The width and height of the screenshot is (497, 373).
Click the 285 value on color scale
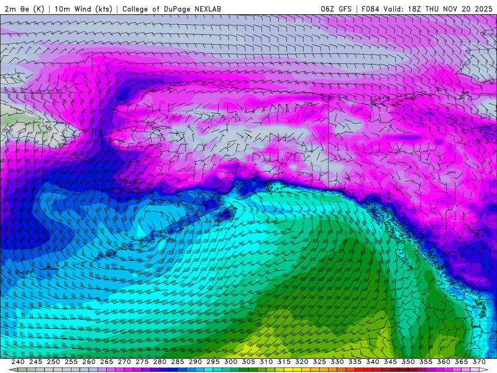(x=178, y=362)
